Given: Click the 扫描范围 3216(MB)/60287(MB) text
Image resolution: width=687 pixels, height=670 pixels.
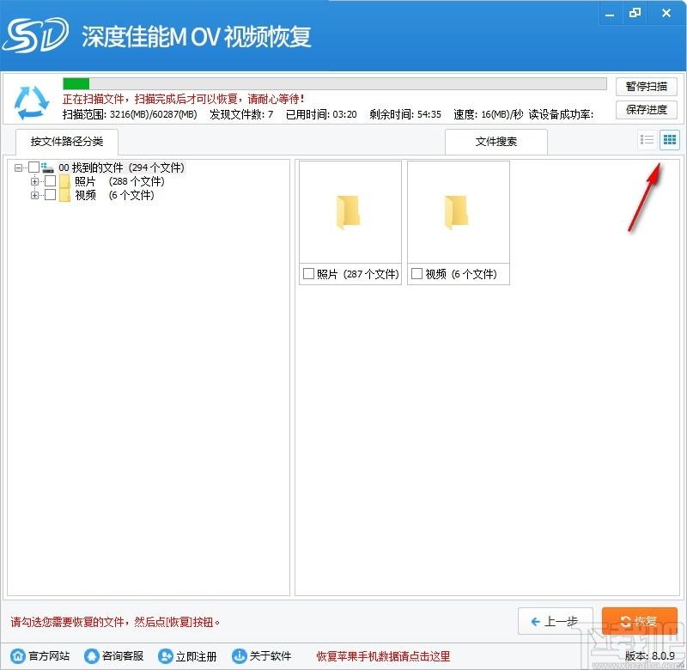Looking at the screenshot, I should coord(130,114).
